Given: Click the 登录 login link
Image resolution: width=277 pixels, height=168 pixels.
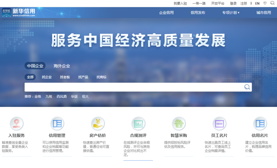Looking at the screenshot, I should 233,4.
